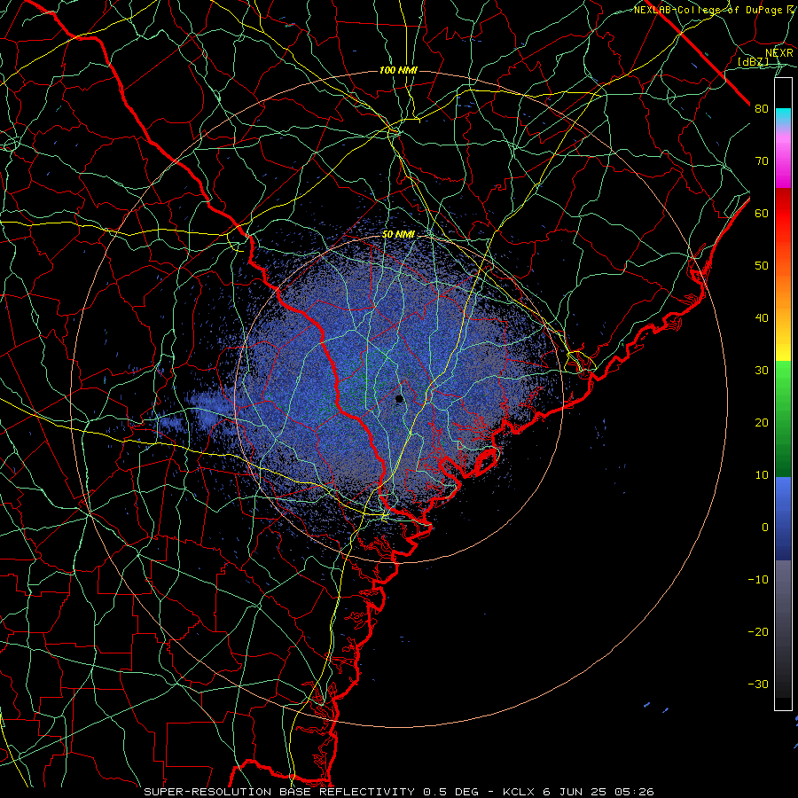
Task: Click the -20 value on the dBZ scale
Action: point(758,631)
